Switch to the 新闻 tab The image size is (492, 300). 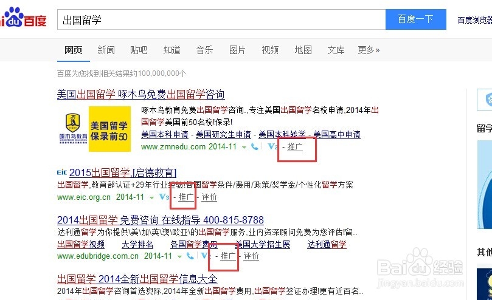(x=106, y=50)
